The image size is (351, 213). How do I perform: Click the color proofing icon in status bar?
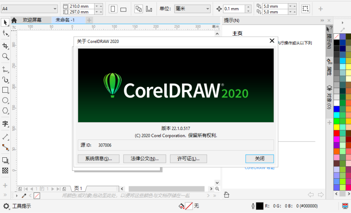pyautogui.click(x=345, y=206)
